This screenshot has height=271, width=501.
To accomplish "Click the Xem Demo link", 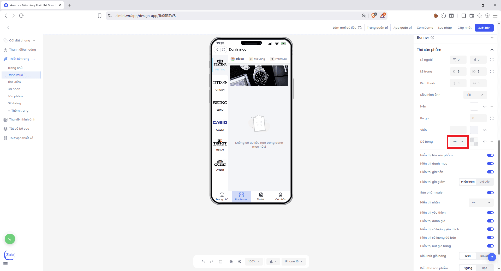I will point(425,28).
